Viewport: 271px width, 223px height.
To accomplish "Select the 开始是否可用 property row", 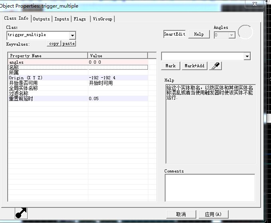I will point(78,83).
